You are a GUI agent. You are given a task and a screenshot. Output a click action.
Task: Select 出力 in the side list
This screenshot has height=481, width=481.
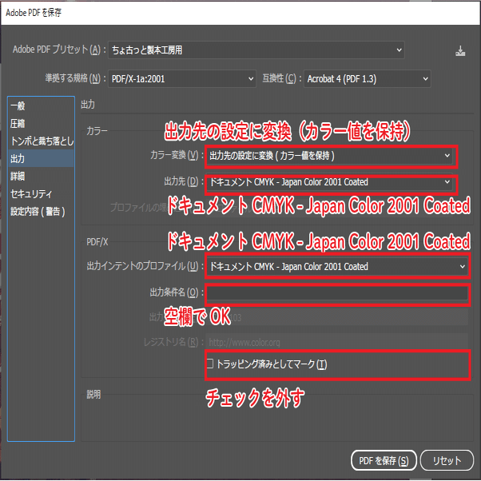pos(41,158)
